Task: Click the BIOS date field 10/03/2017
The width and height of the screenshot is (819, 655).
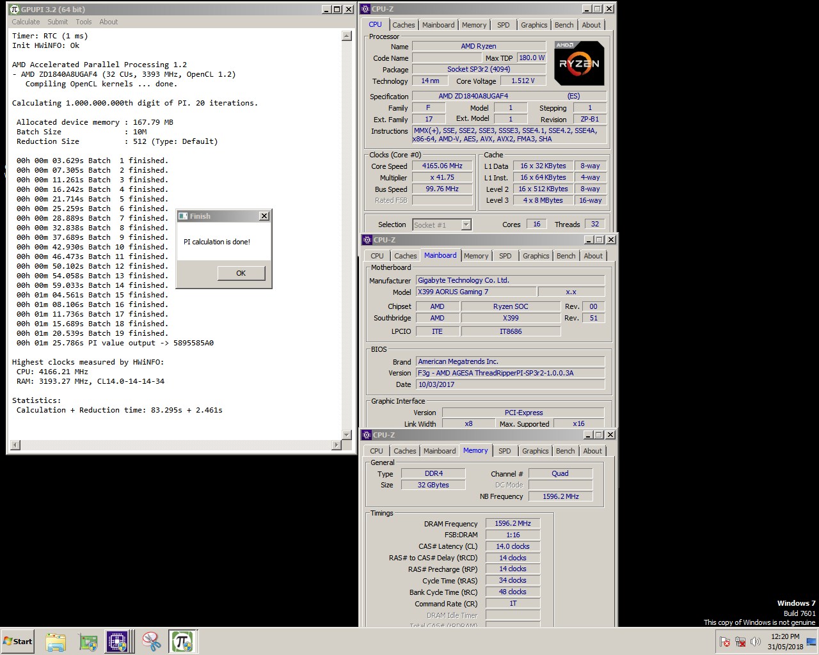Action: (510, 384)
